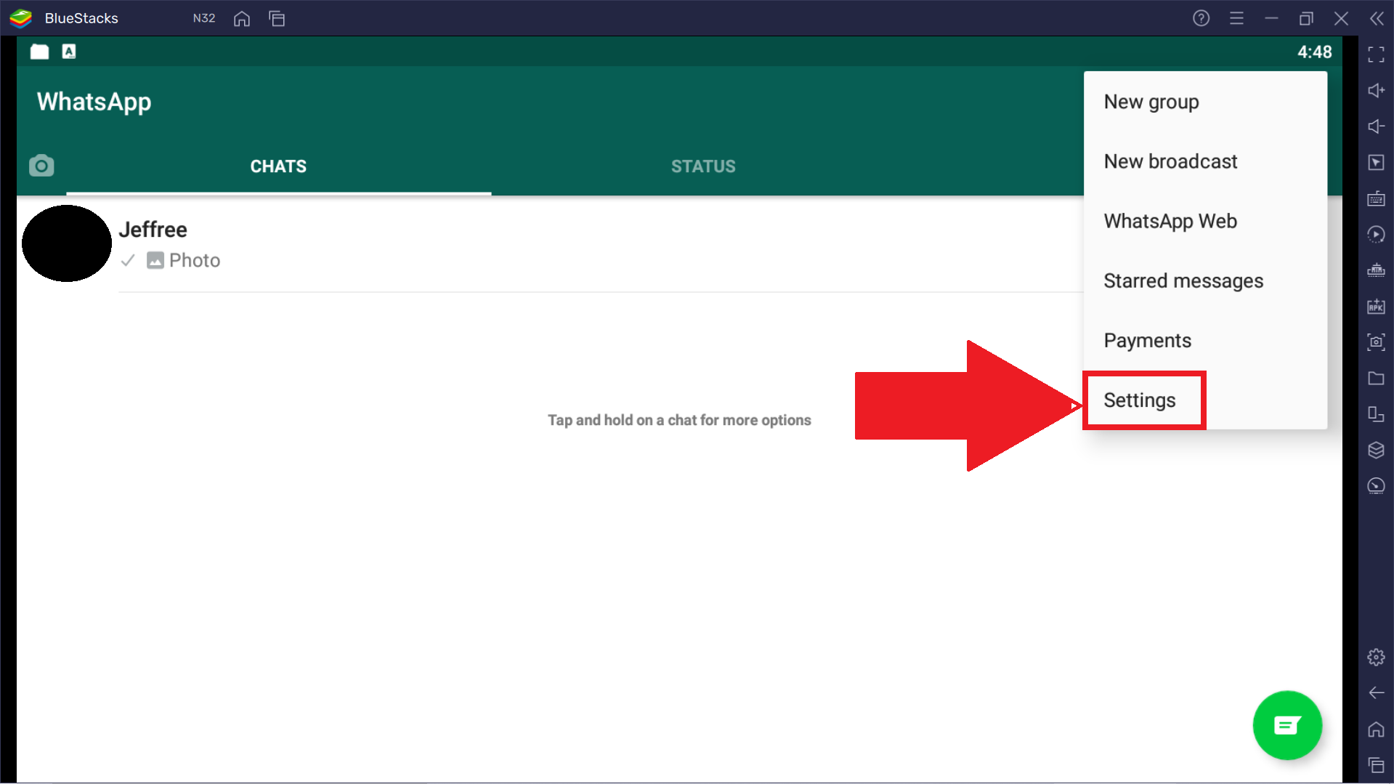Open the camera tab icon in WhatsApp
Viewport: 1394px width, 784px height.
coord(41,166)
